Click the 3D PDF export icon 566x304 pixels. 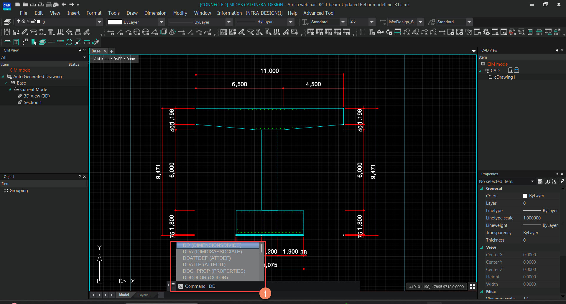513,32
